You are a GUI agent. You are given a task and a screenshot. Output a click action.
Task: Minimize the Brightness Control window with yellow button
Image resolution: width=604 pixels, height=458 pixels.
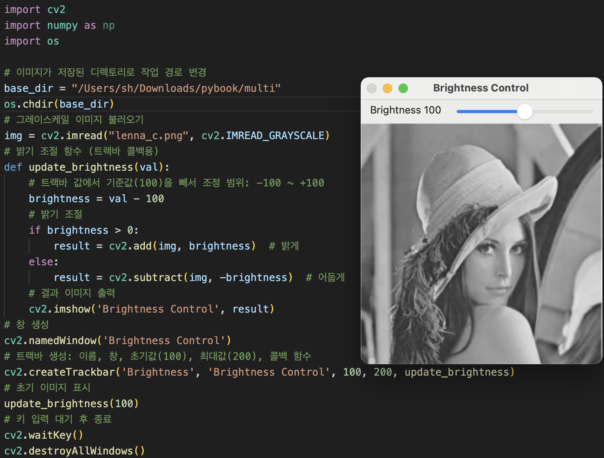[387, 88]
